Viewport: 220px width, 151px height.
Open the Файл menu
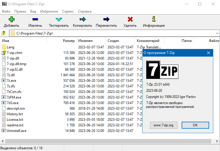pos(6,11)
